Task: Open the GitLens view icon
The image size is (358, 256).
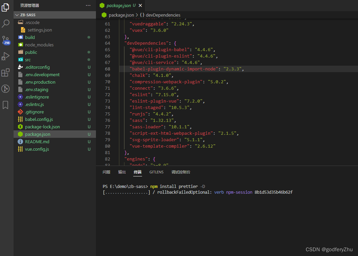Action: 5,89
